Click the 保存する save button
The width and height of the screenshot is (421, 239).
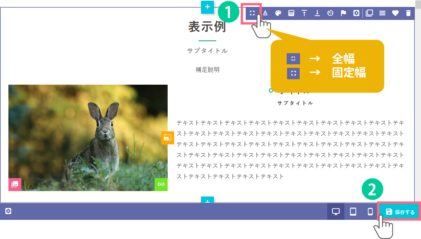(400, 212)
